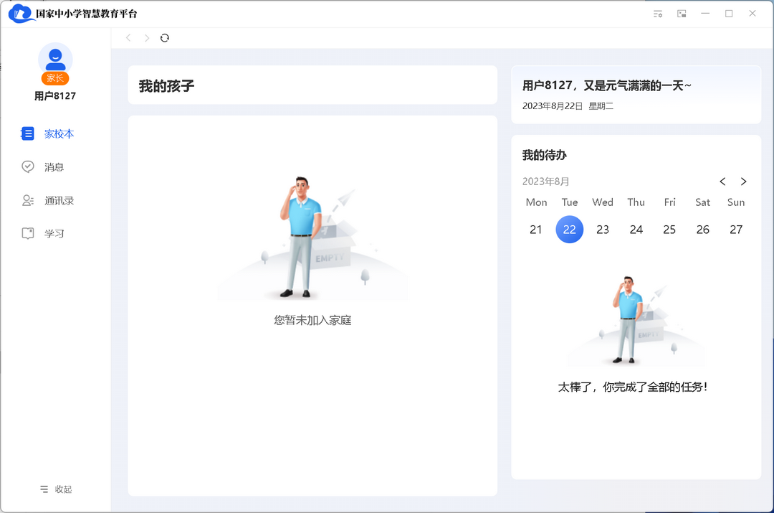774x513 pixels.
Task: Go to the next month with right chevron
Action: coord(744,182)
